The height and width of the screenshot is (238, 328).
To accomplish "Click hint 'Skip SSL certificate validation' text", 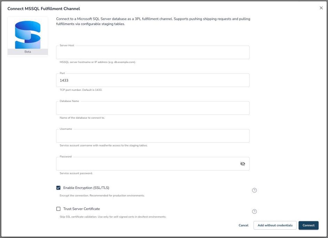I will click(x=113, y=217).
